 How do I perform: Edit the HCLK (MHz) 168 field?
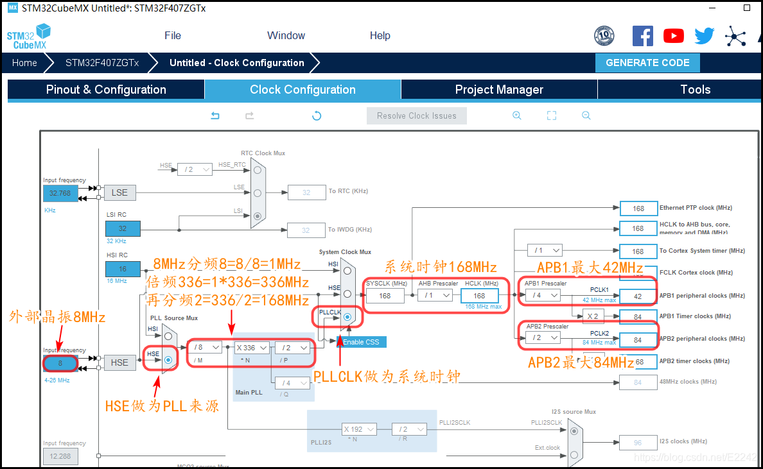(x=479, y=296)
